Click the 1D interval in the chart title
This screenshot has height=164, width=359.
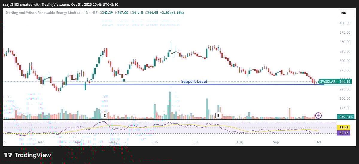(x=86, y=13)
